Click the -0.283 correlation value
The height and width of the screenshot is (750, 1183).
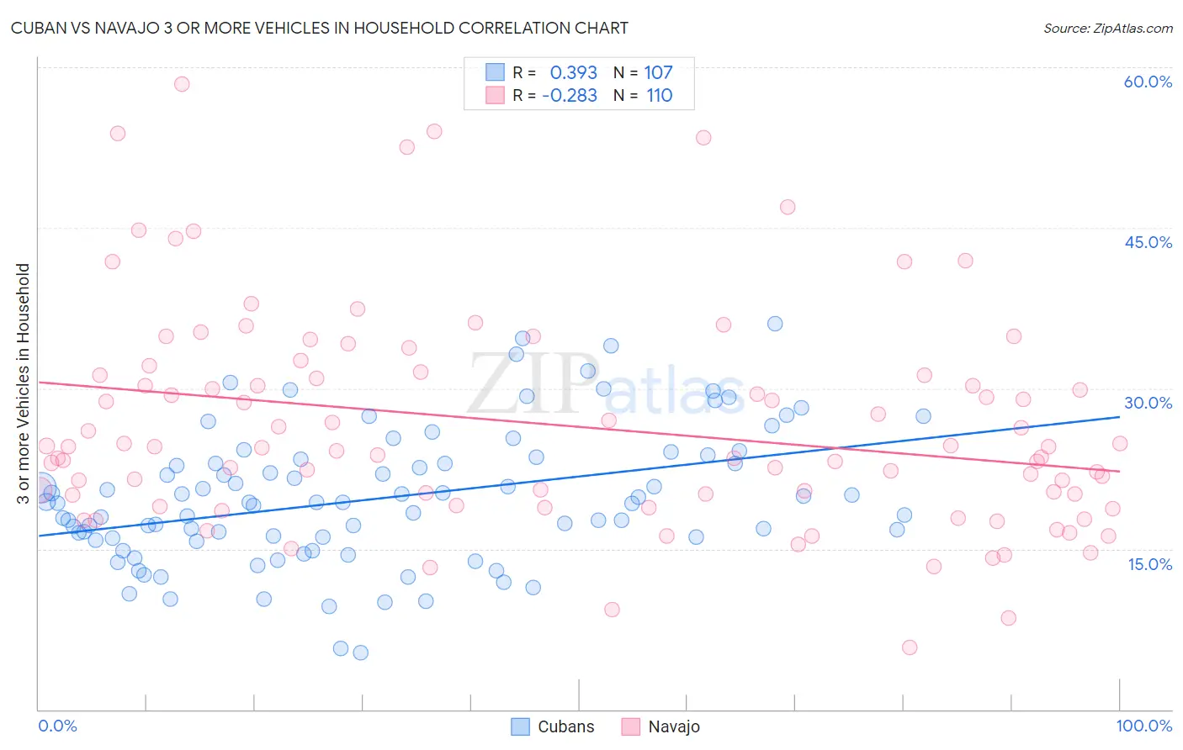[570, 95]
